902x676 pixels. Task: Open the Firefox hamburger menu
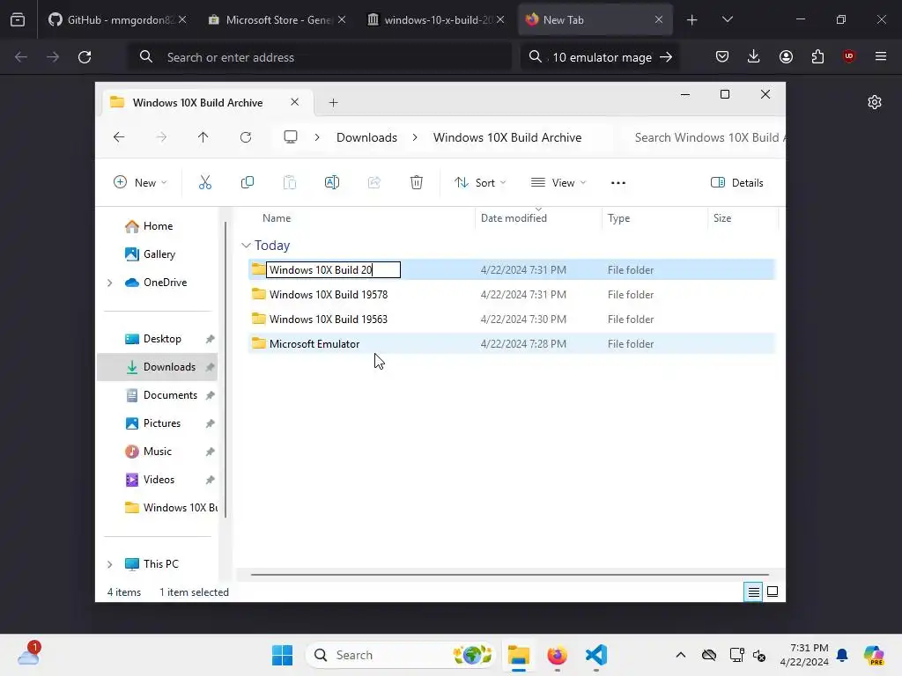pos(881,56)
